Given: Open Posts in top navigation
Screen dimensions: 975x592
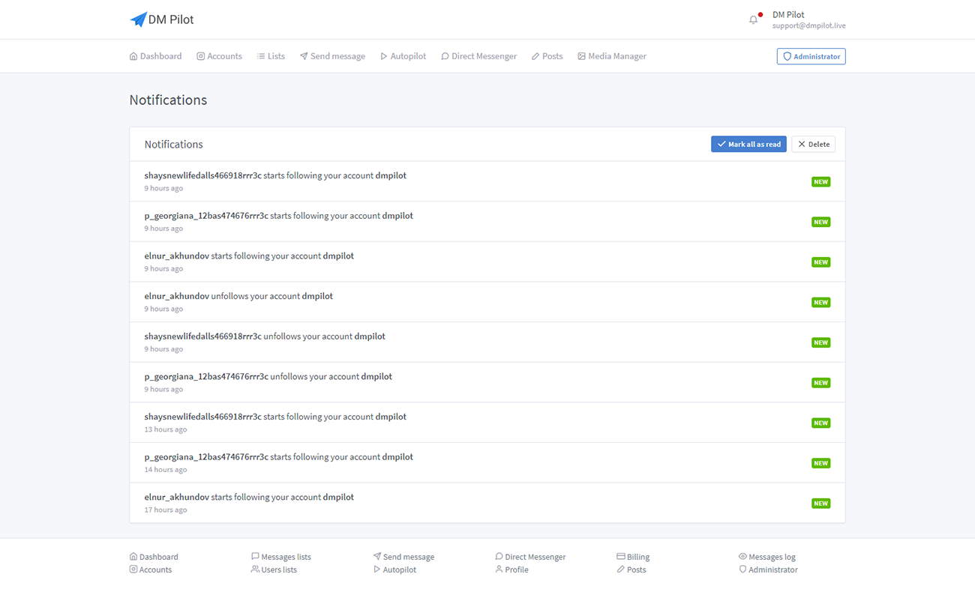Looking at the screenshot, I should coord(547,56).
